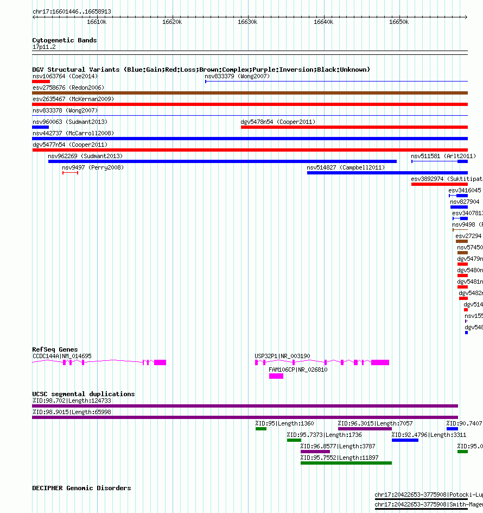Select the nsv833378 (Wong2007) variant label
The width and height of the screenshot is (483, 513).
pos(65,110)
